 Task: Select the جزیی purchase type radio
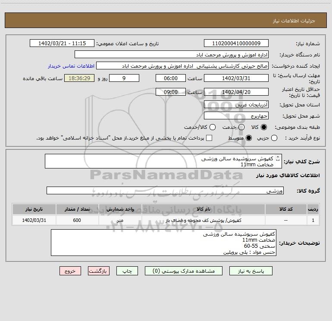[274, 138]
